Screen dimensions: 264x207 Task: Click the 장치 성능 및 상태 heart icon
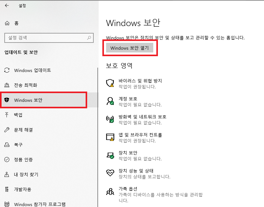click(x=110, y=173)
